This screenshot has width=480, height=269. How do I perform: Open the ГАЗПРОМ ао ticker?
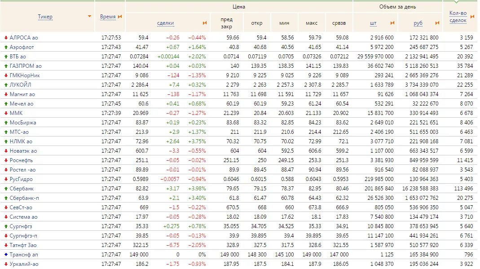(26, 66)
